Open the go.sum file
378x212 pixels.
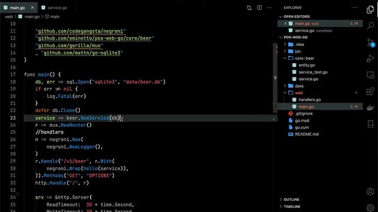click(302, 128)
